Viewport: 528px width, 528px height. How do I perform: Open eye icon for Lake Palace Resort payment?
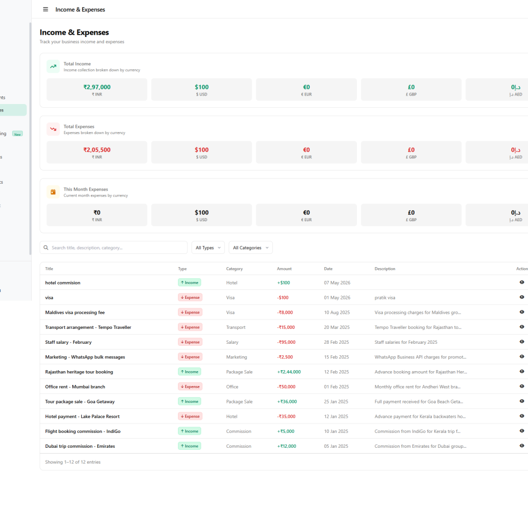pos(522,416)
